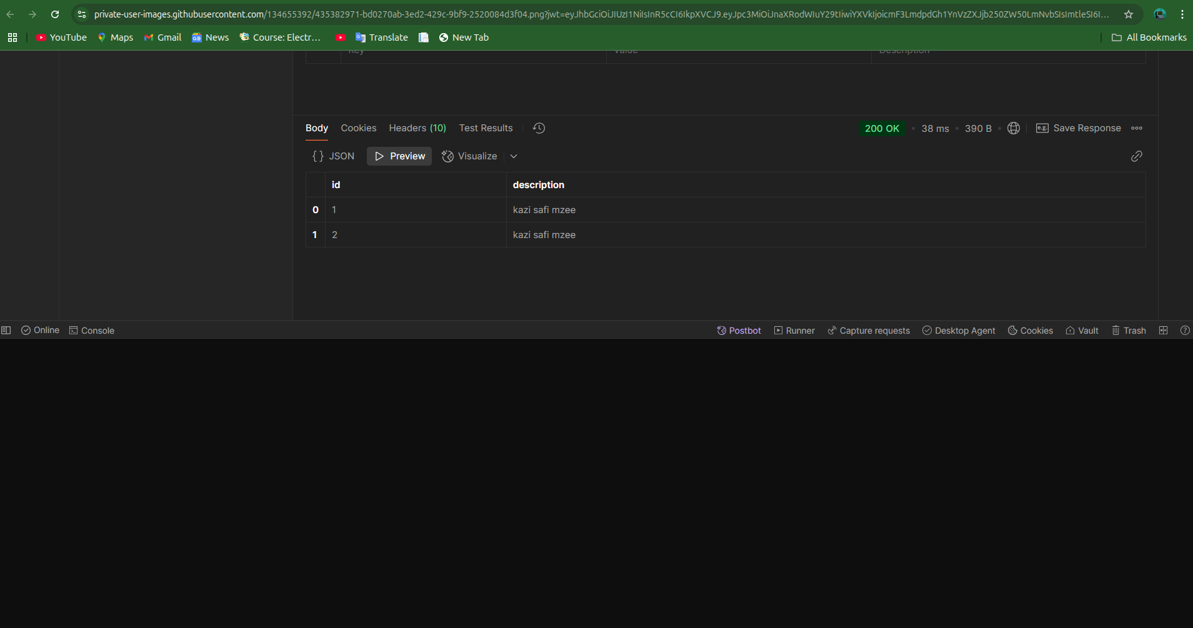Open the Gmail bookmark
This screenshot has height=628, width=1193.
click(x=162, y=37)
